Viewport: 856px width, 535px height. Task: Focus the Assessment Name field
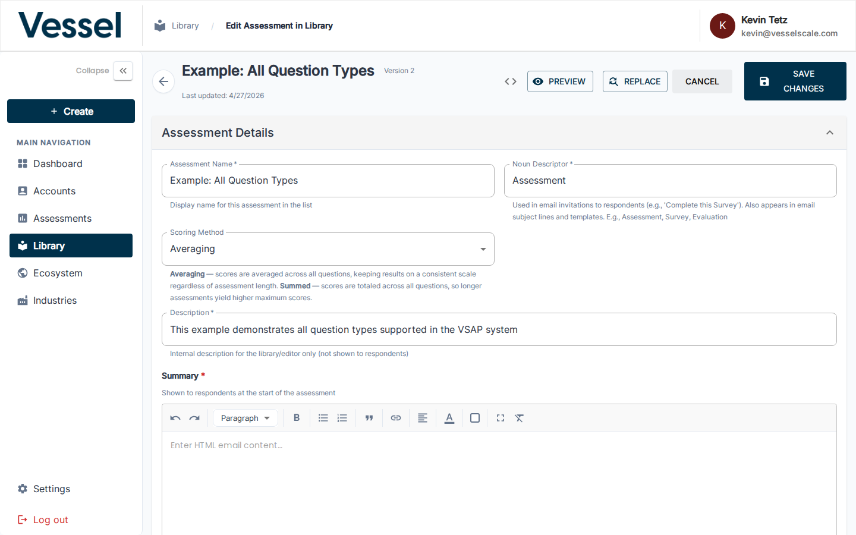point(328,181)
